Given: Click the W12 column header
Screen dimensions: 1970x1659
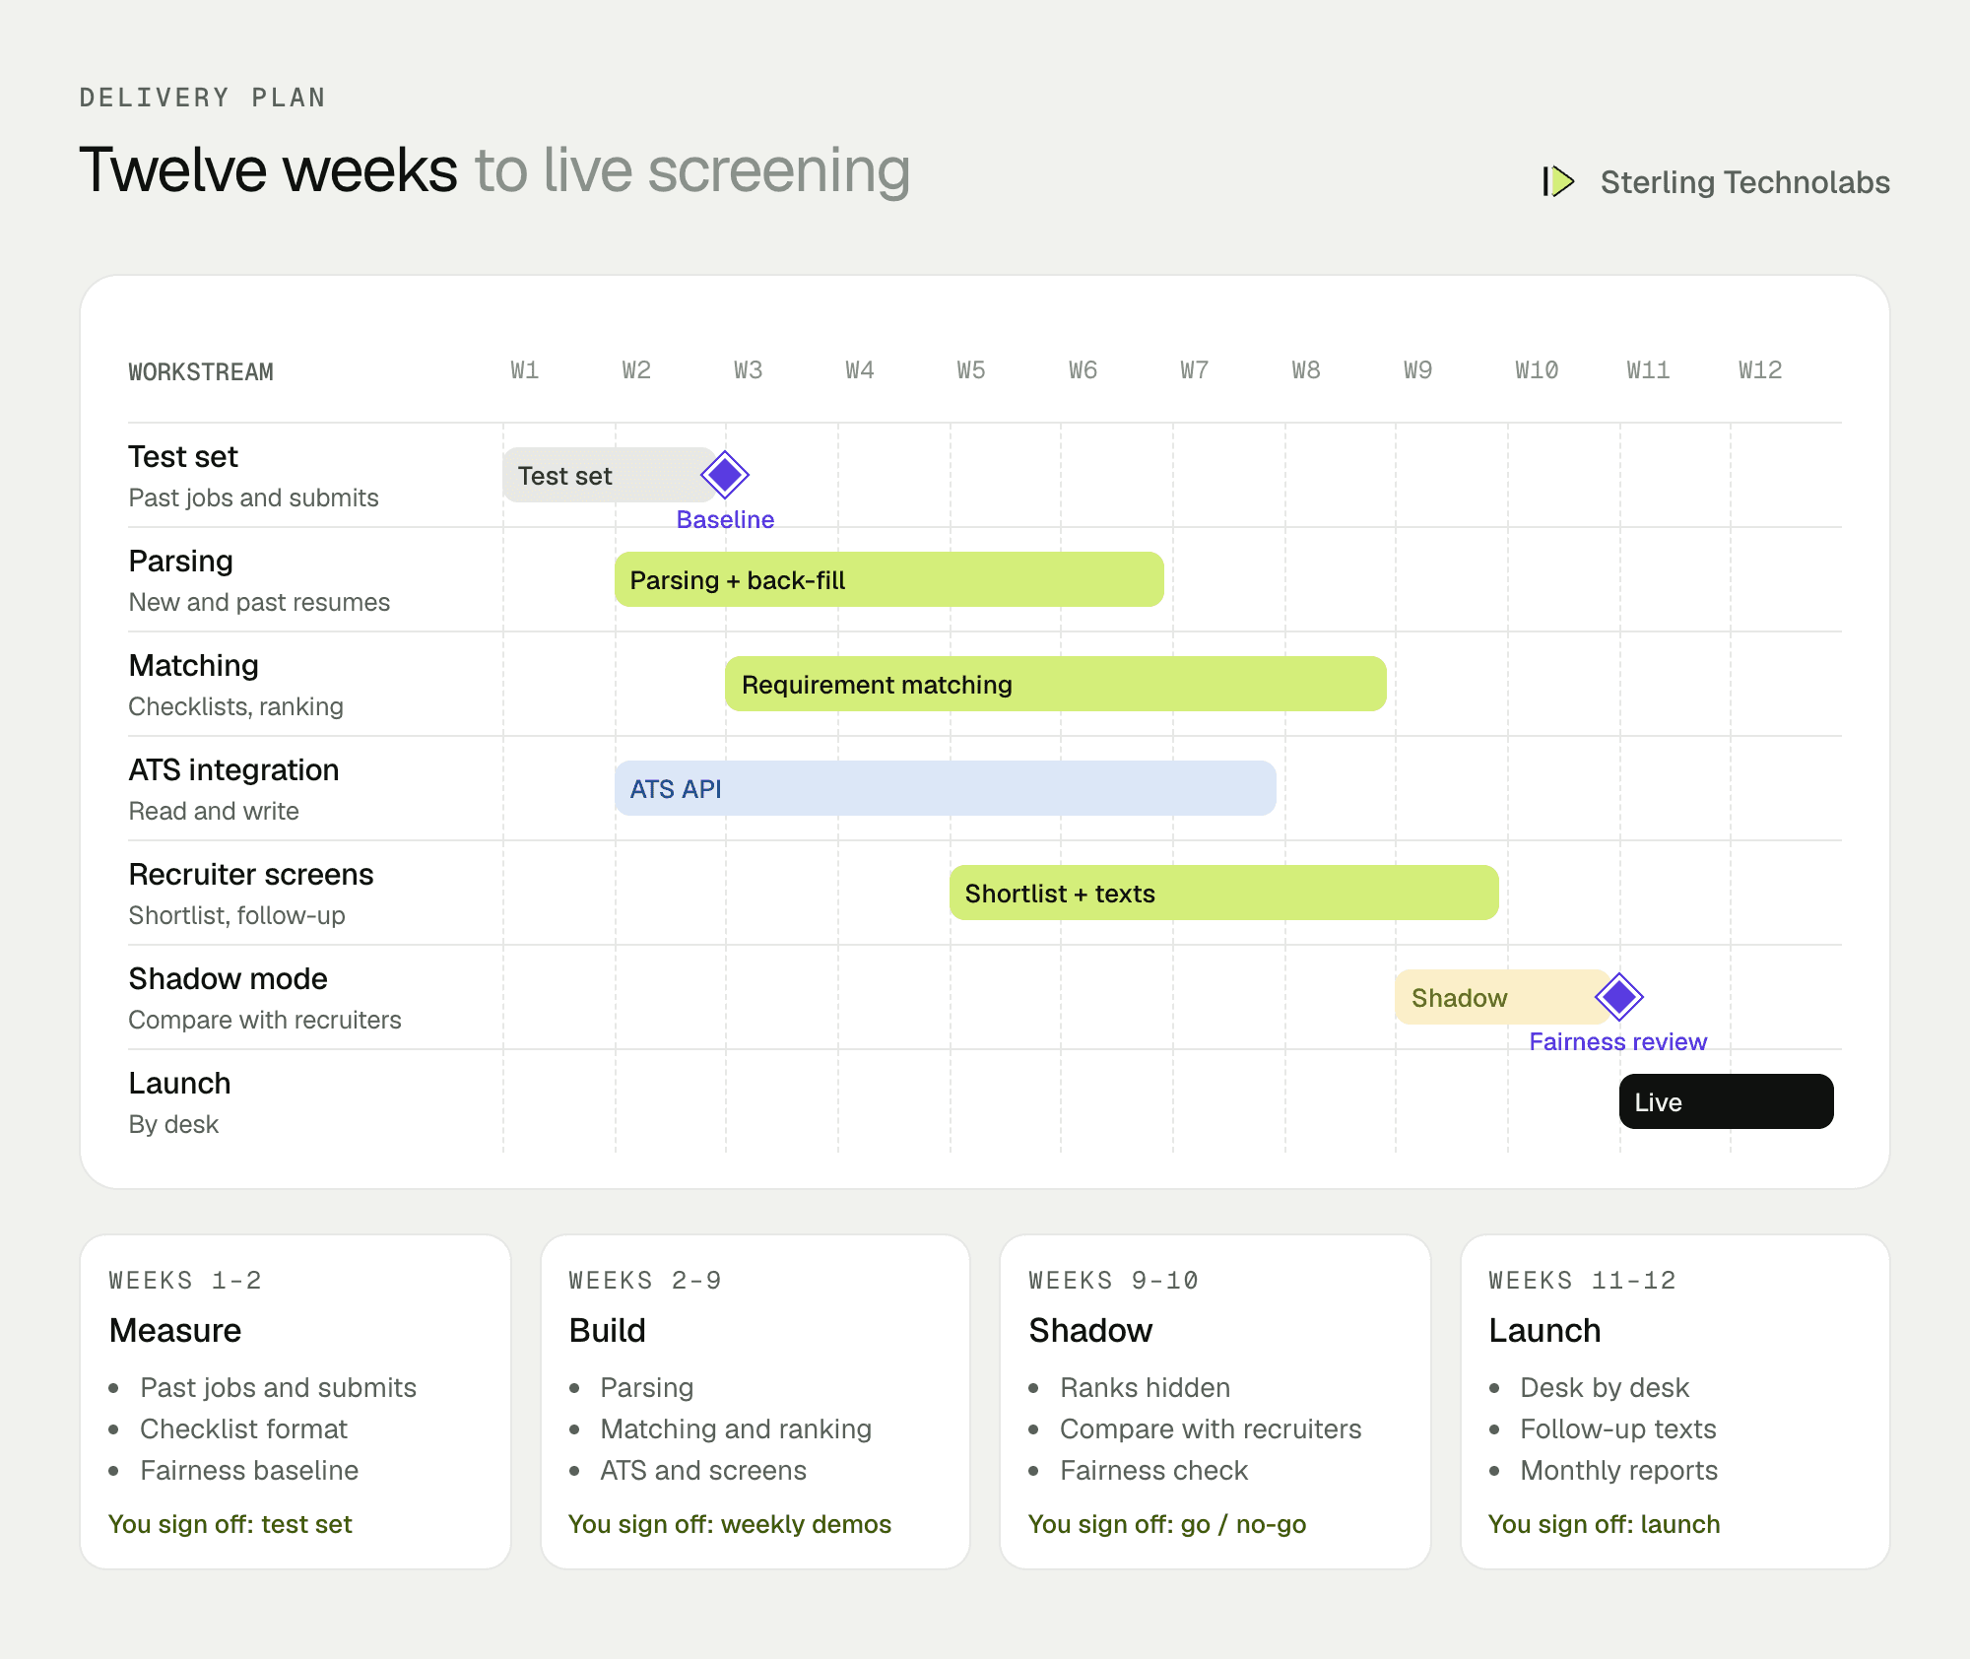Looking at the screenshot, I should click(x=1760, y=370).
